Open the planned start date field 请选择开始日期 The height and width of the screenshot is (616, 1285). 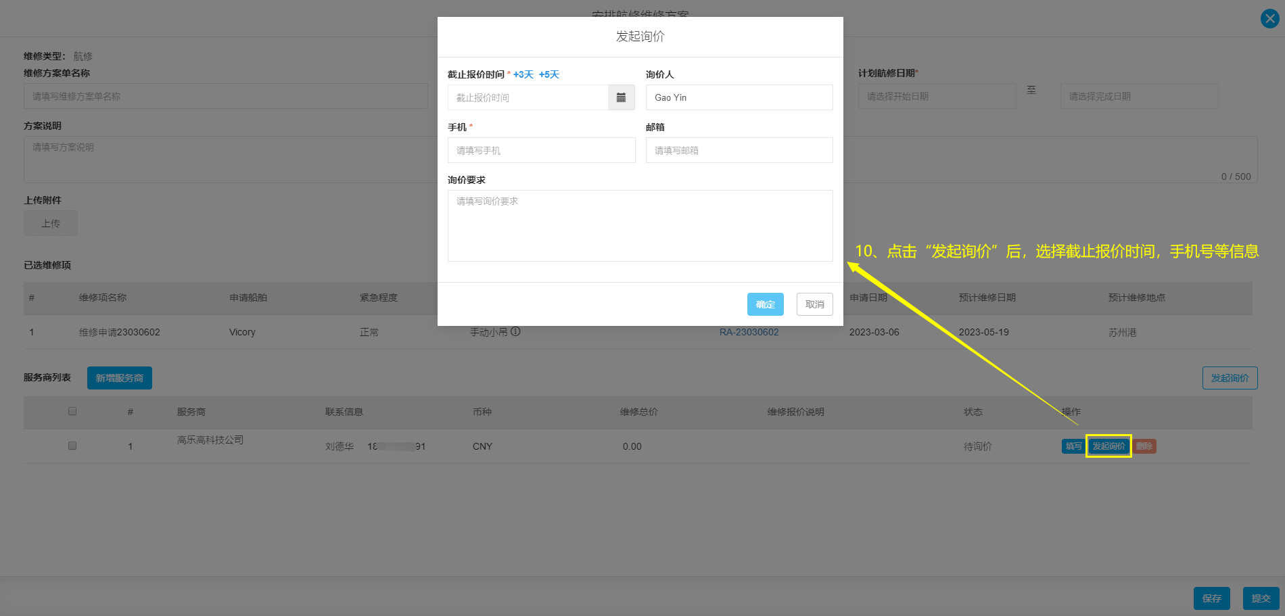pos(937,96)
